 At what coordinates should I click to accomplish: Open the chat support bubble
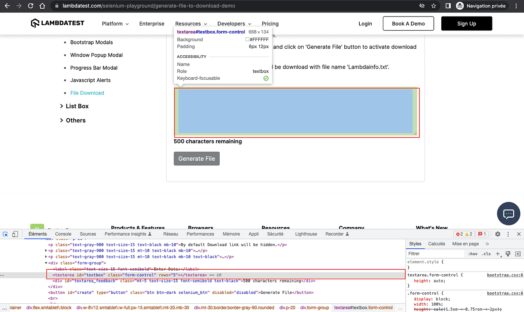pos(508,214)
